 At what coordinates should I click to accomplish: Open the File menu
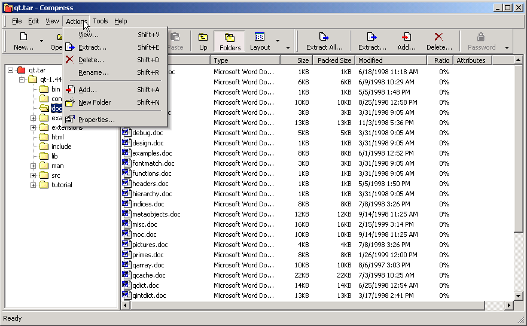[x=17, y=21]
